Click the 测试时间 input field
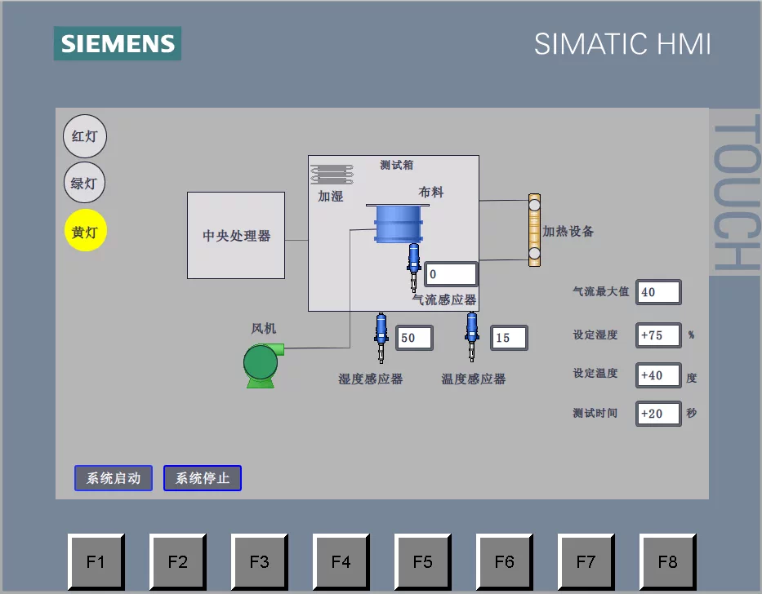This screenshot has height=594, width=762. (x=658, y=414)
